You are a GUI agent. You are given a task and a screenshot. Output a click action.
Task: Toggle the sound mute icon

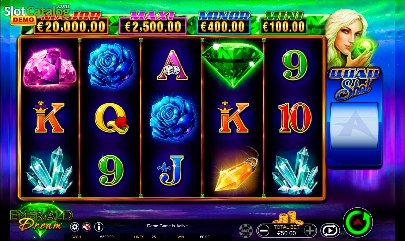click(x=87, y=226)
